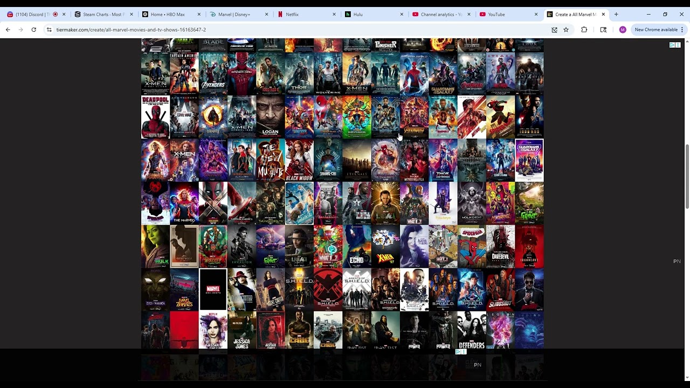Click the page vertical scrollbar thumb

pos(687,177)
